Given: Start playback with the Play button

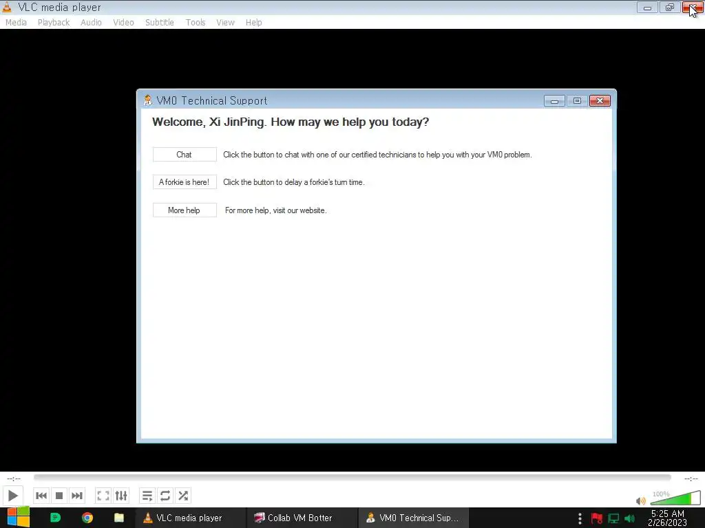Looking at the screenshot, I should [x=12, y=496].
